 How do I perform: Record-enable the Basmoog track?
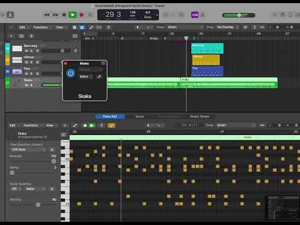coord(37,51)
